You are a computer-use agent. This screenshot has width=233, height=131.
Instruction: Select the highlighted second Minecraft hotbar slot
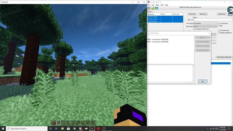coord(59,123)
